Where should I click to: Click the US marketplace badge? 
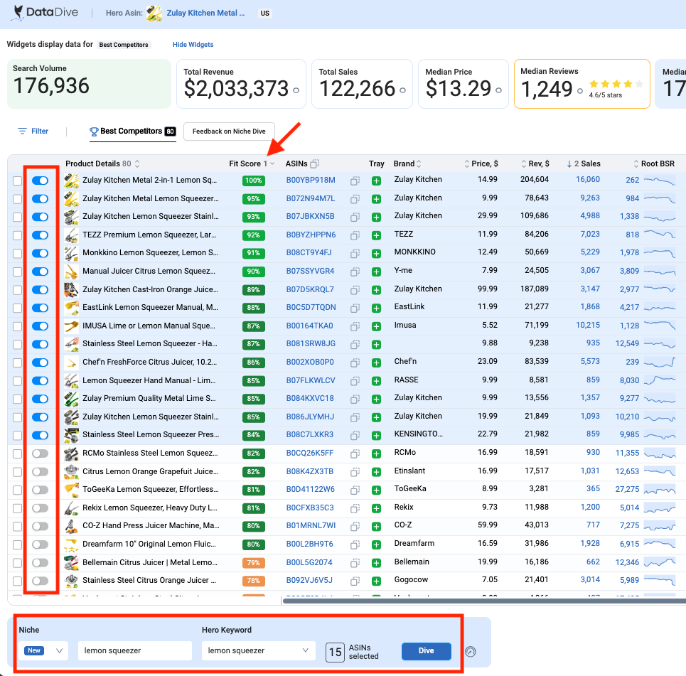pyautogui.click(x=264, y=13)
